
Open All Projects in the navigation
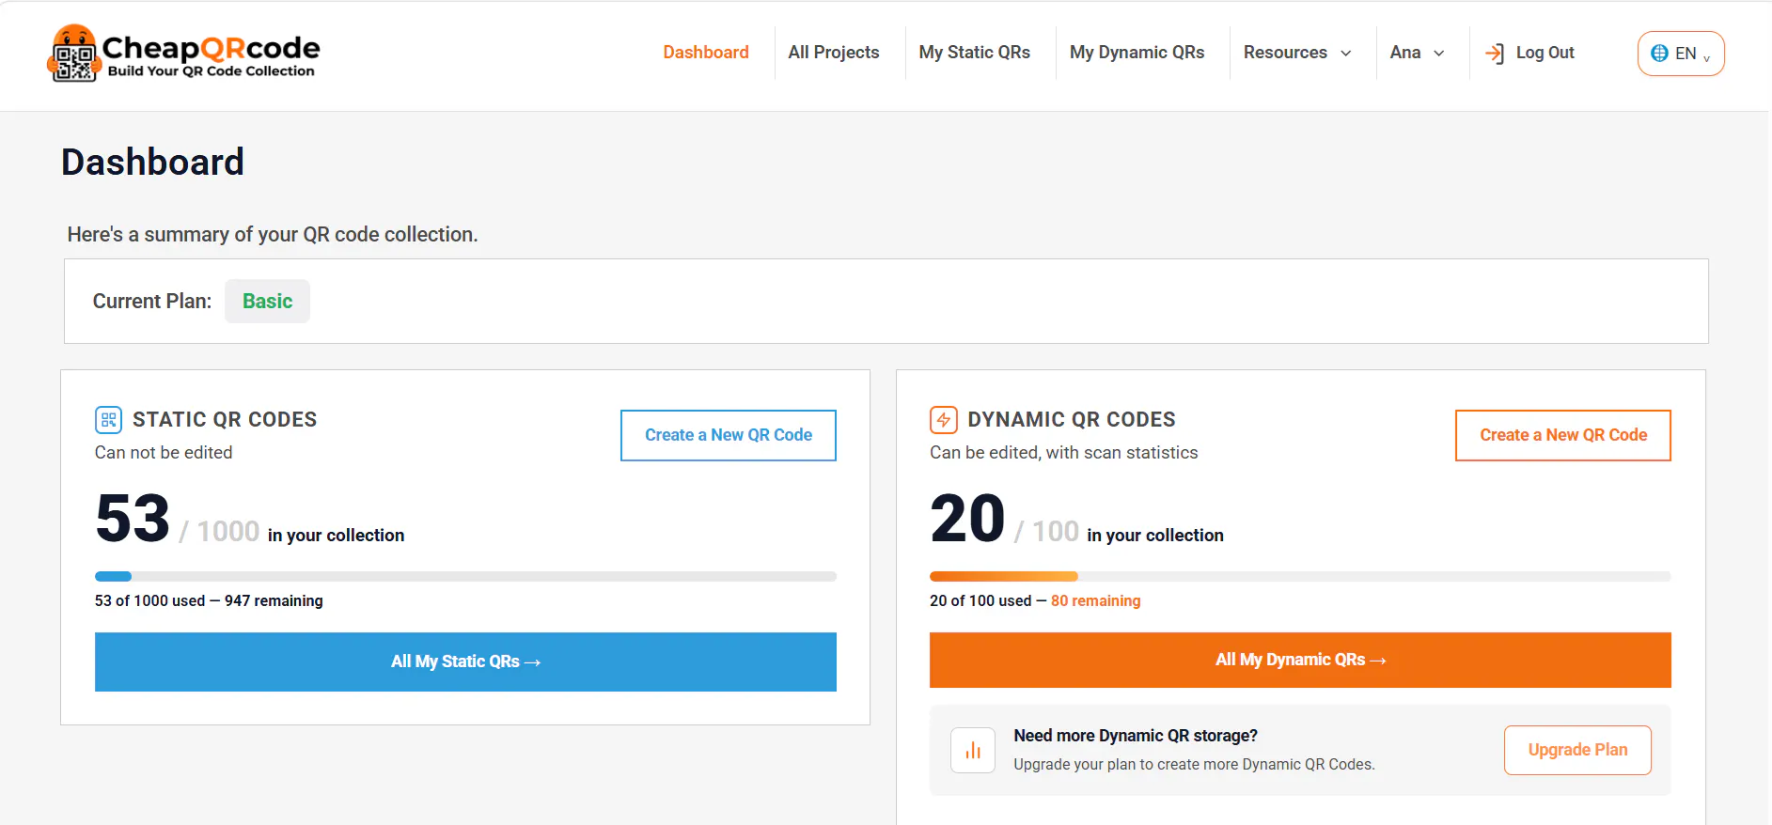click(834, 53)
